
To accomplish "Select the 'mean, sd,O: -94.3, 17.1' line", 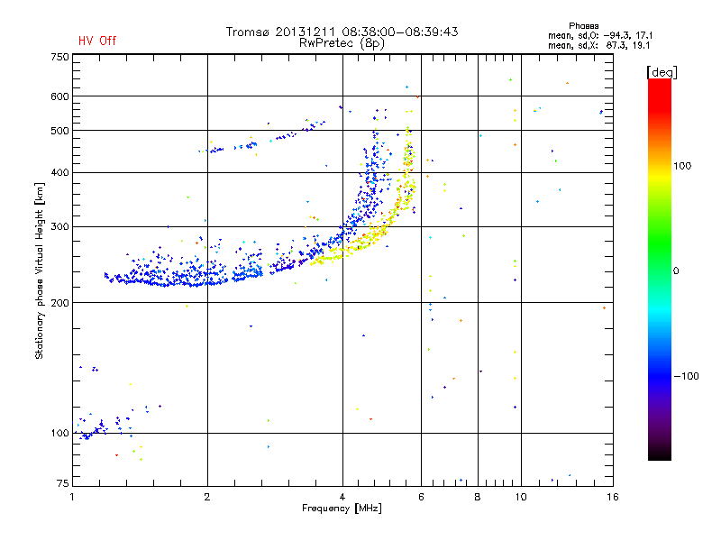I will pyautogui.click(x=600, y=35).
